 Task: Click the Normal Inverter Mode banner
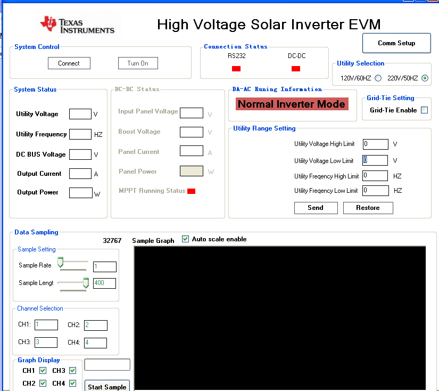[x=292, y=104]
